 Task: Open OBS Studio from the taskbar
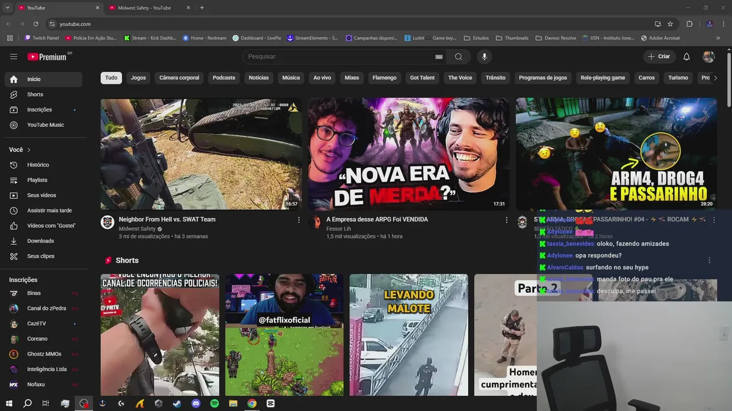click(84, 404)
